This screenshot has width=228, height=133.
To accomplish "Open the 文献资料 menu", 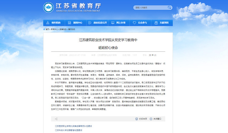I will (162, 23).
